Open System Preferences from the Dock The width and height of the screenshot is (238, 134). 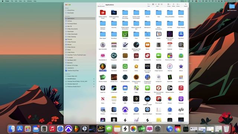[x=158, y=129]
